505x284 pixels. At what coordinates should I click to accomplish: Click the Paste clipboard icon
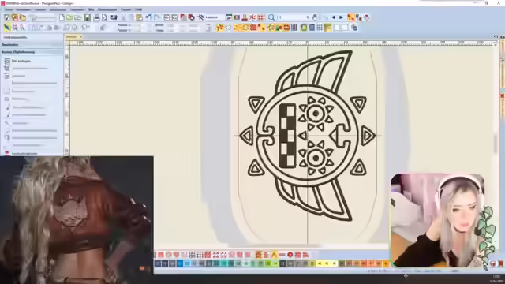pyautogui.click(x=139, y=17)
